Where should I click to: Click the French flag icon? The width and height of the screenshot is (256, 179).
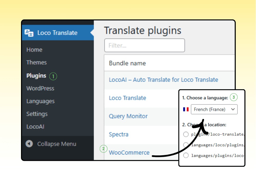(186, 109)
